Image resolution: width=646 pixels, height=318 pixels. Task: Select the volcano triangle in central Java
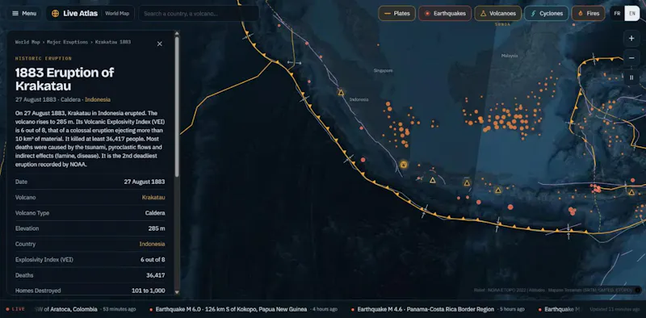467,183
